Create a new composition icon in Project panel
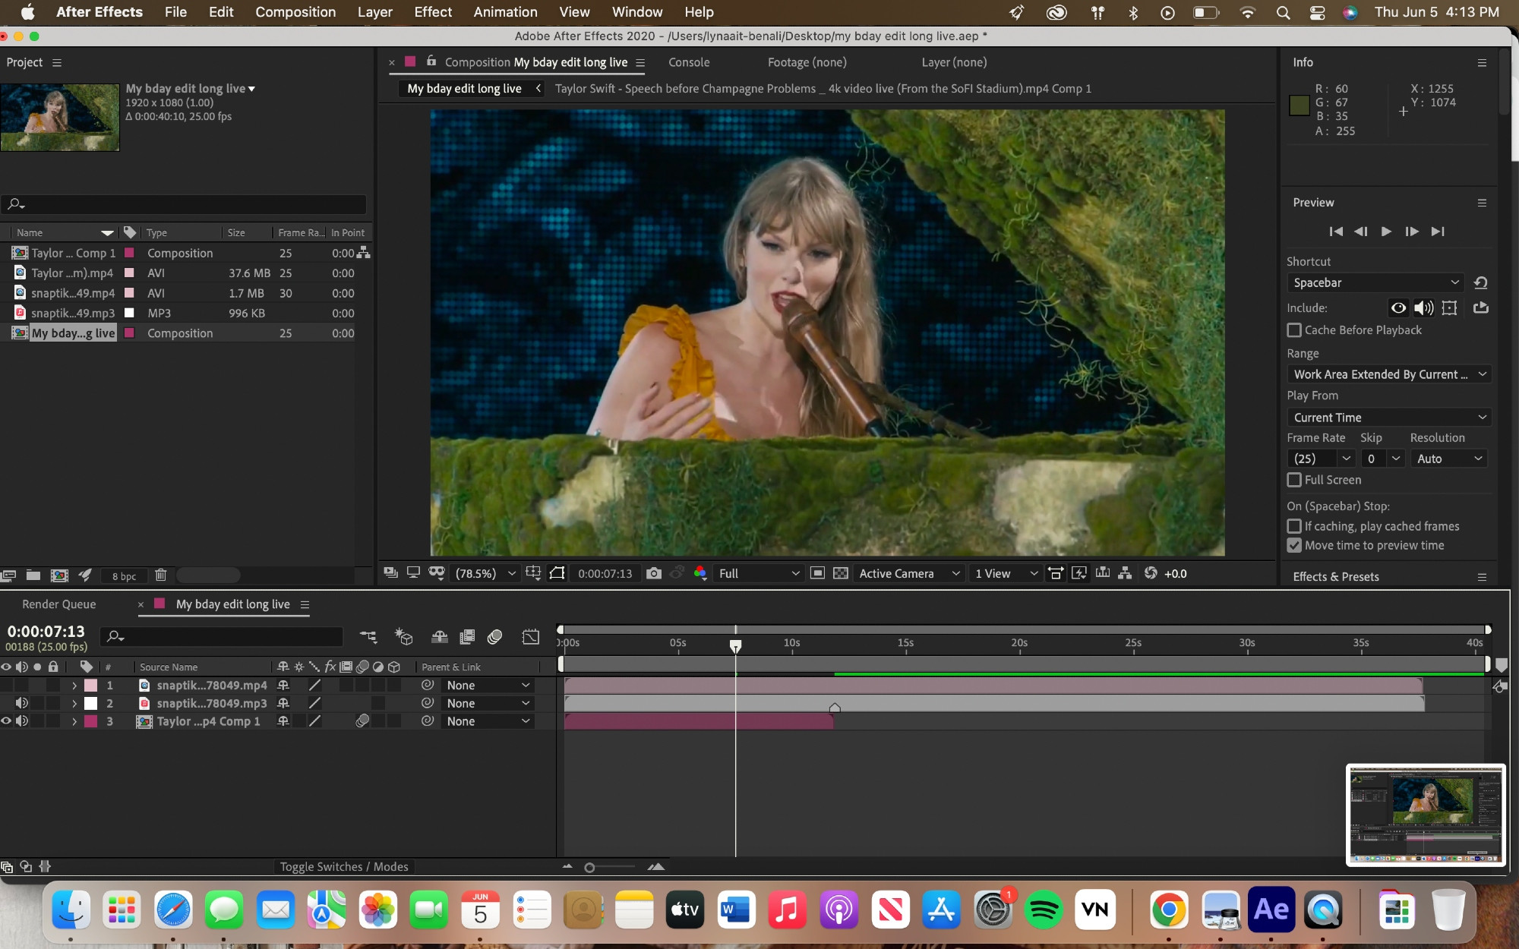This screenshot has width=1519, height=949. 59,575
